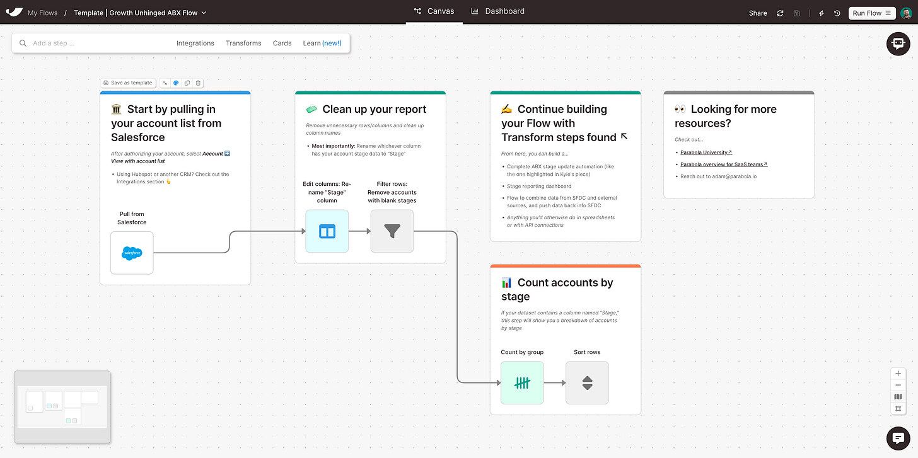Image resolution: width=918 pixels, height=458 pixels.
Task: Select the Filter rows funnel step
Action: pyautogui.click(x=392, y=231)
